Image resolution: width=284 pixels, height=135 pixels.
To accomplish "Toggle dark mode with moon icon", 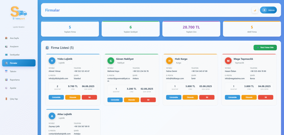I will click(255, 10).
